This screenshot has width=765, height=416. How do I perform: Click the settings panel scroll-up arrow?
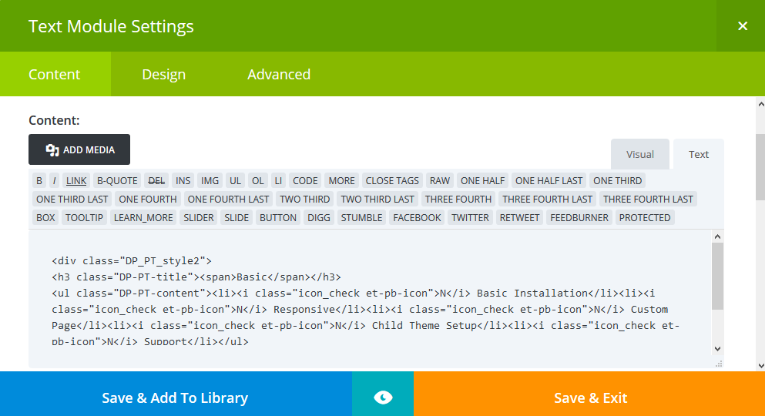[760, 103]
